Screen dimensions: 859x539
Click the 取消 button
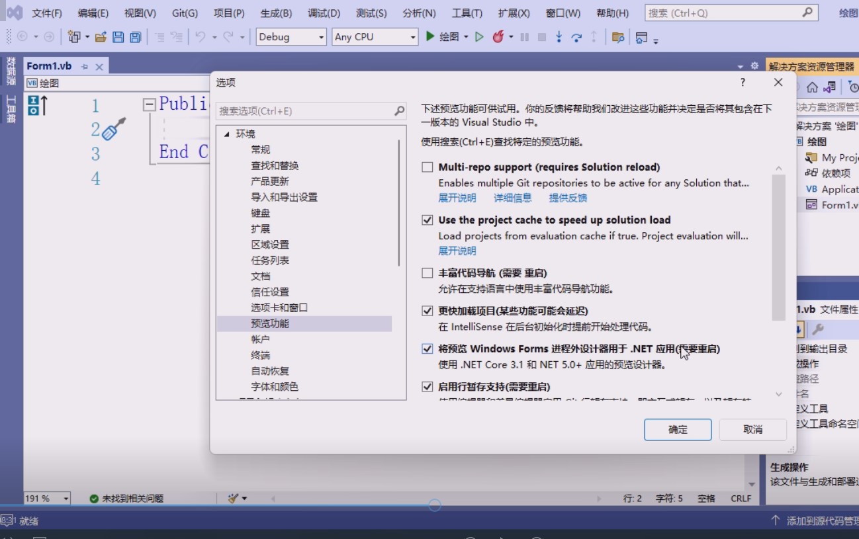(753, 429)
